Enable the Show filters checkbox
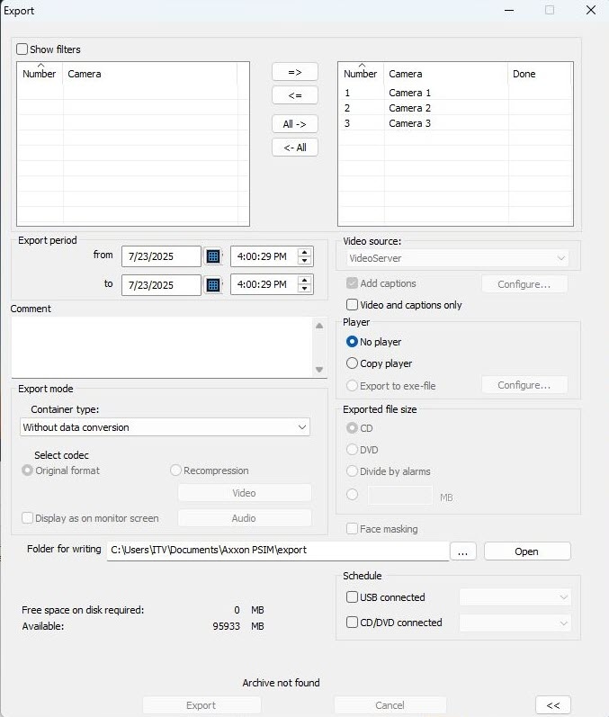609x717 pixels. 22,49
